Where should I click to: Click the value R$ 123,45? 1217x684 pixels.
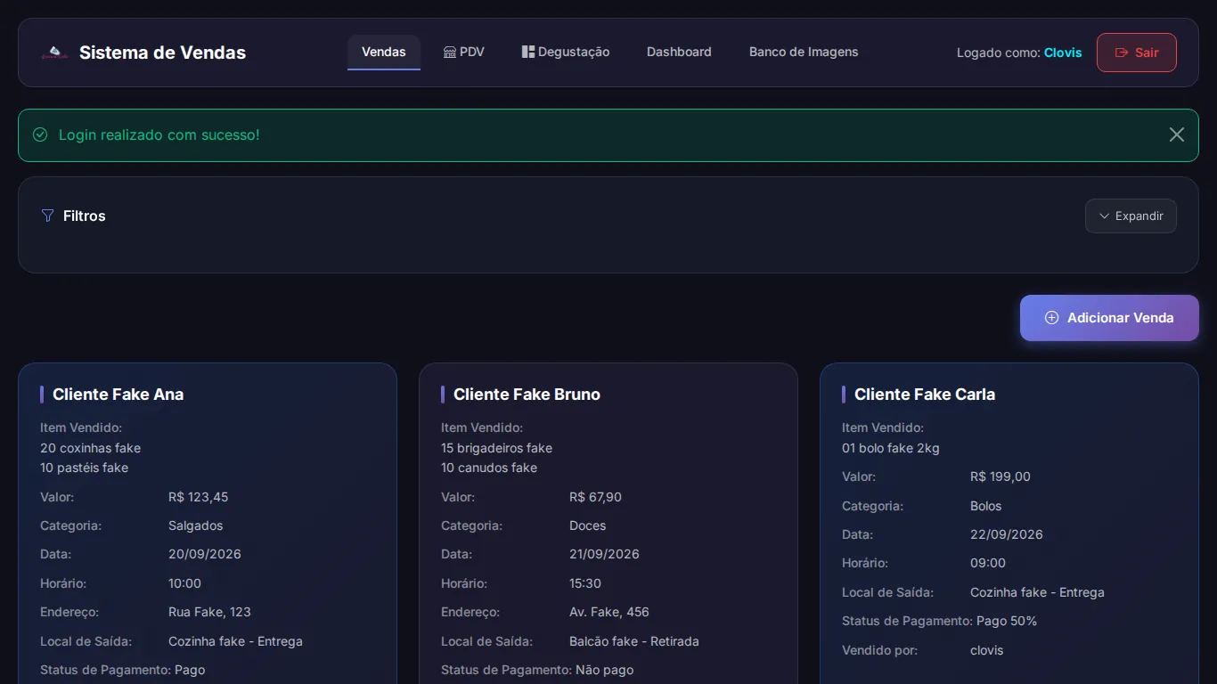pyautogui.click(x=198, y=497)
